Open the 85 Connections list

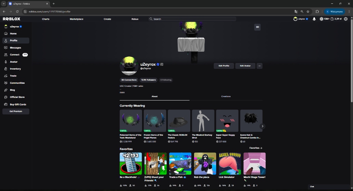(129, 80)
